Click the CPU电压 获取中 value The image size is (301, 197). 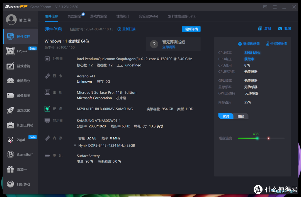tap(249, 59)
